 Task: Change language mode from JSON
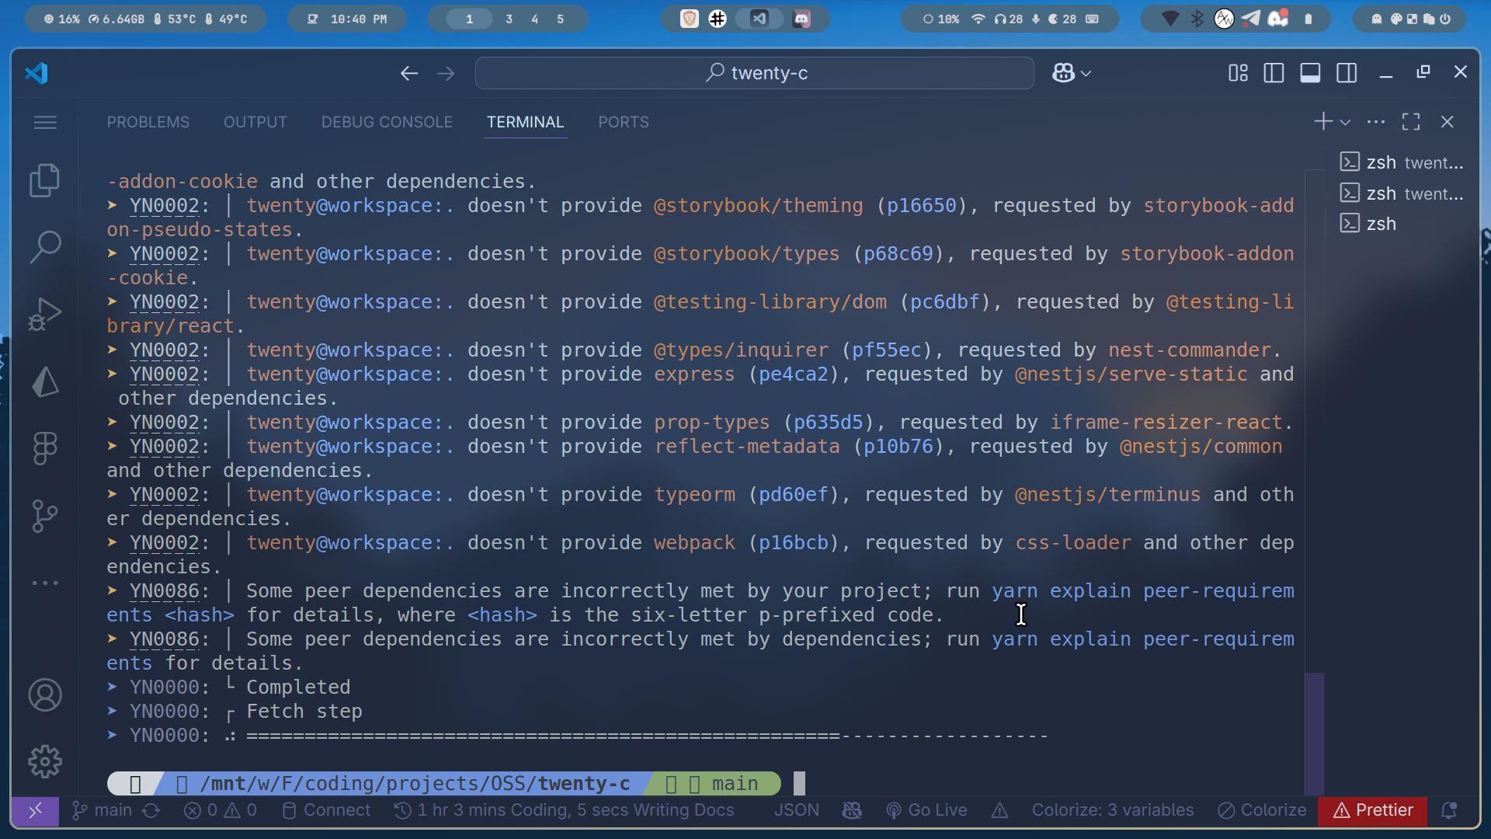[796, 810]
